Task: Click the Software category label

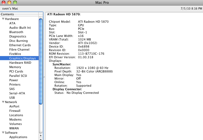Action: pos(11,133)
